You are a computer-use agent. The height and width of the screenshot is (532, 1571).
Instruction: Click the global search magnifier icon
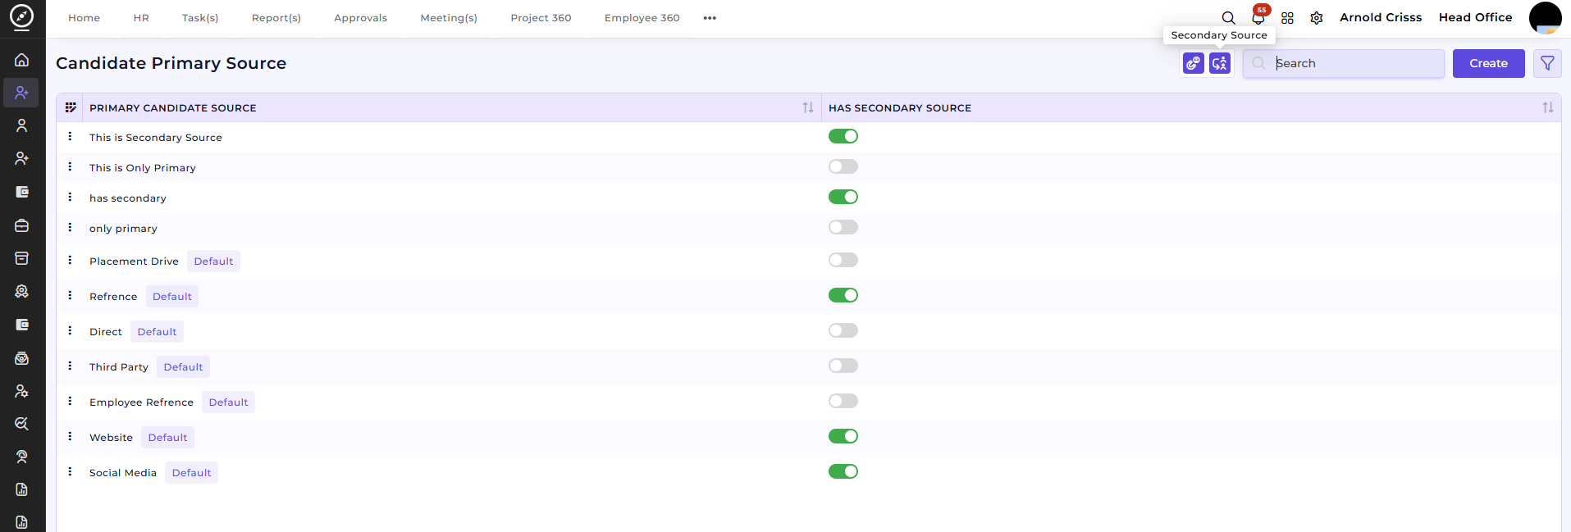(1228, 18)
